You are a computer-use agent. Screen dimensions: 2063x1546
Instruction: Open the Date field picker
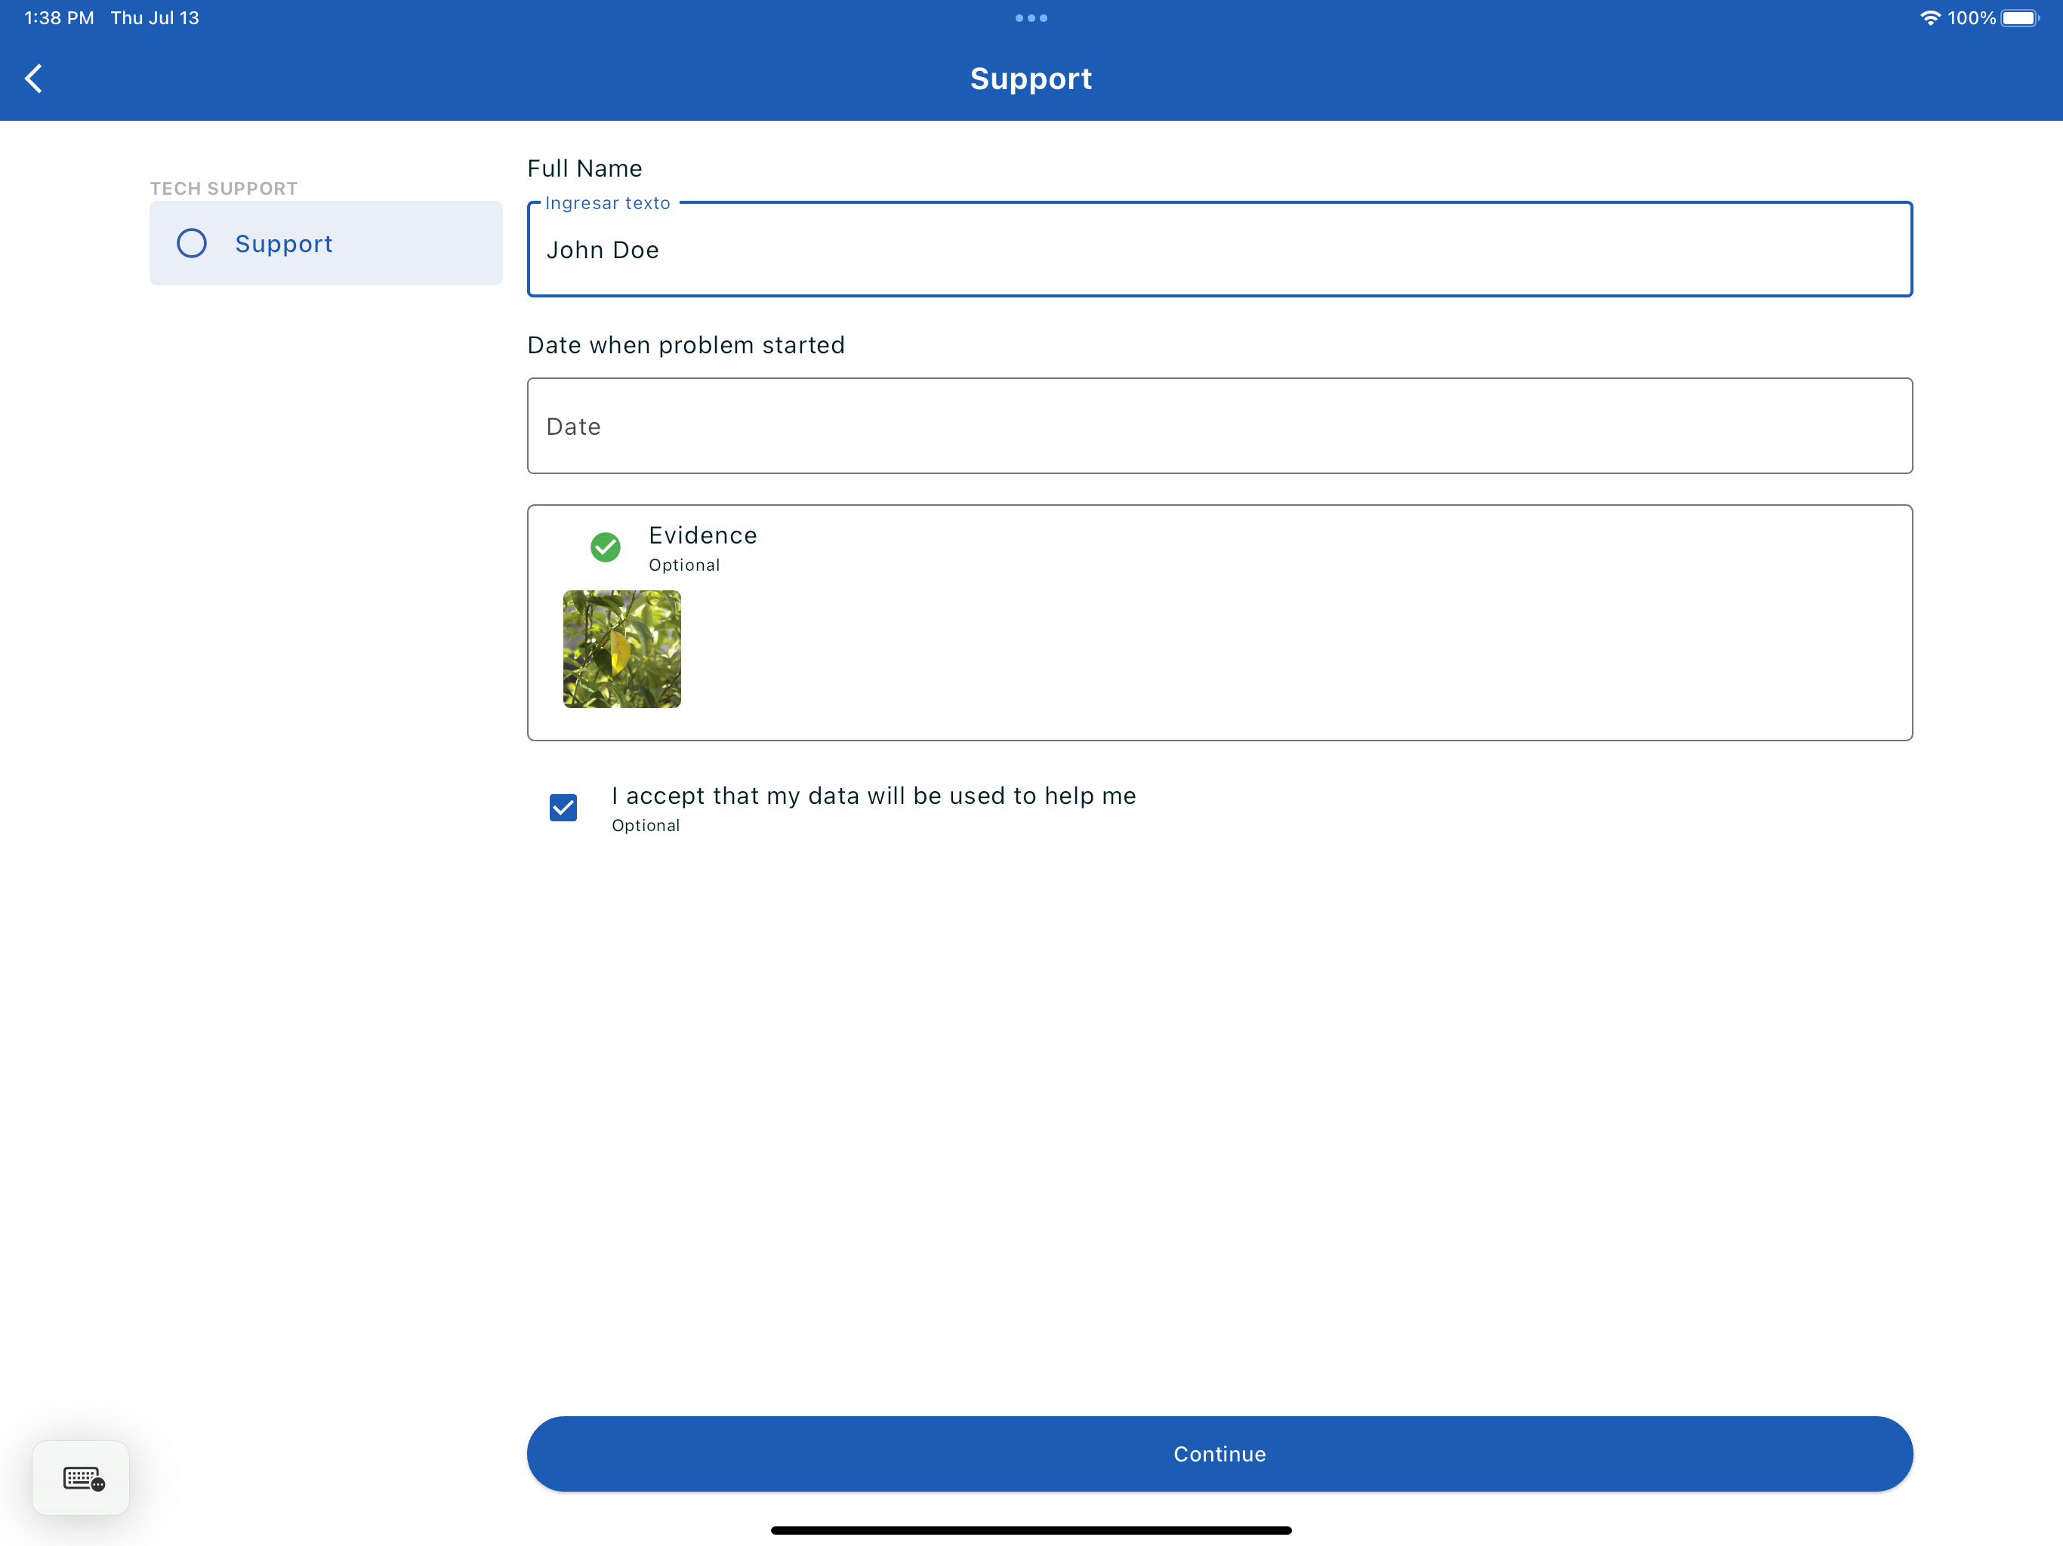click(x=1219, y=426)
